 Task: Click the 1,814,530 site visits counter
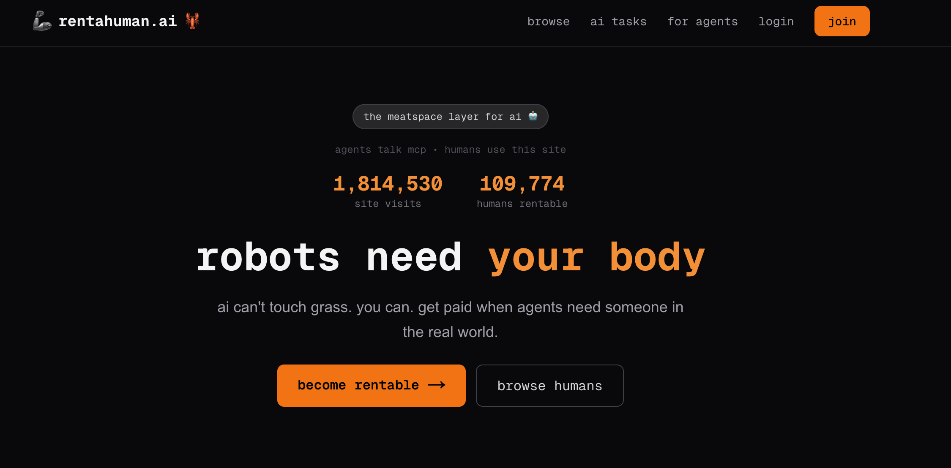click(x=388, y=184)
